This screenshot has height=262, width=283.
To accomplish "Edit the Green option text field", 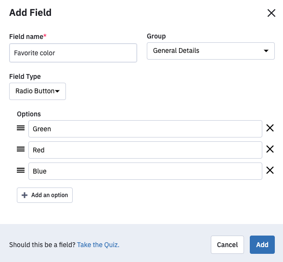I will pos(145,129).
